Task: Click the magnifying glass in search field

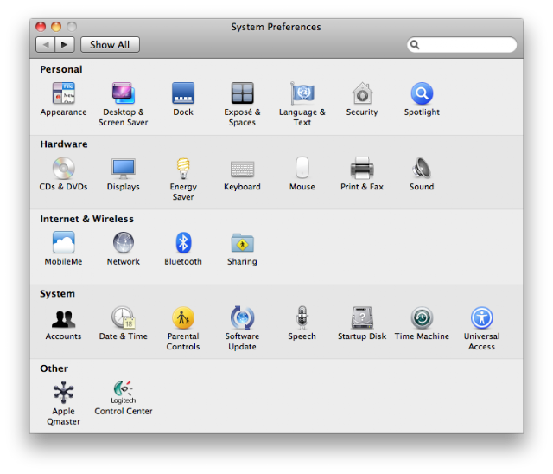Action: point(415,45)
